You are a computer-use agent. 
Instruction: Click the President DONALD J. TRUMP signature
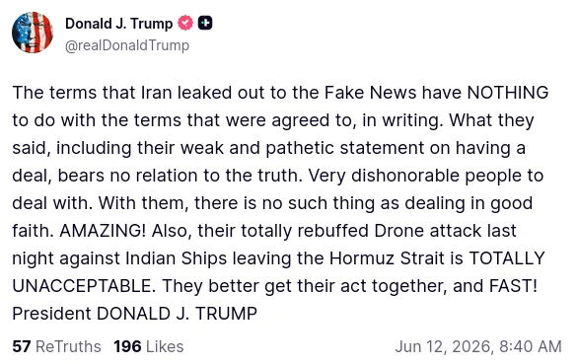pos(135,314)
